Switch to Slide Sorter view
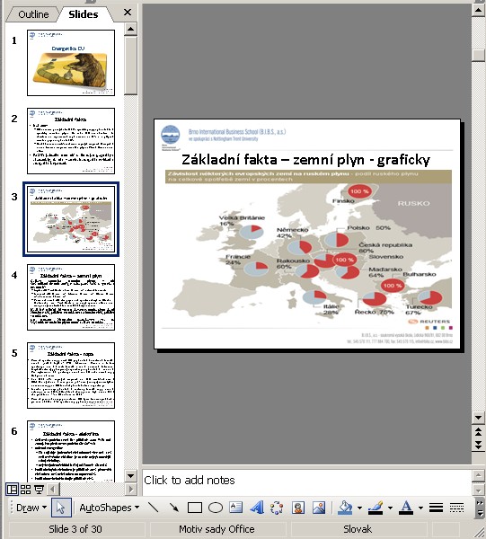Screen dimensions: 486x539 26,489
